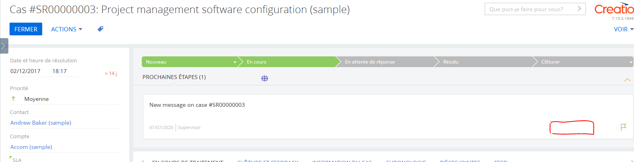Select the En cours stage
634x162 pixels.
click(288, 62)
